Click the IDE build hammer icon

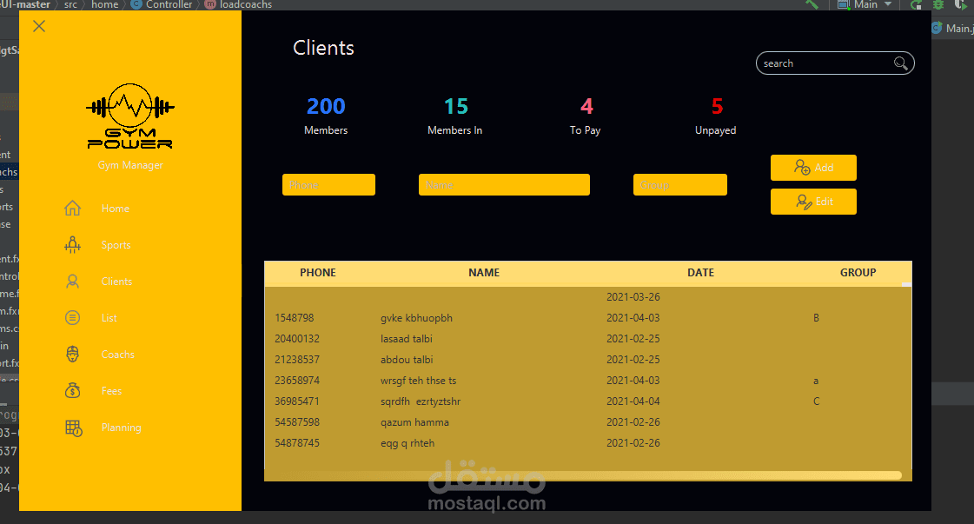tap(812, 4)
